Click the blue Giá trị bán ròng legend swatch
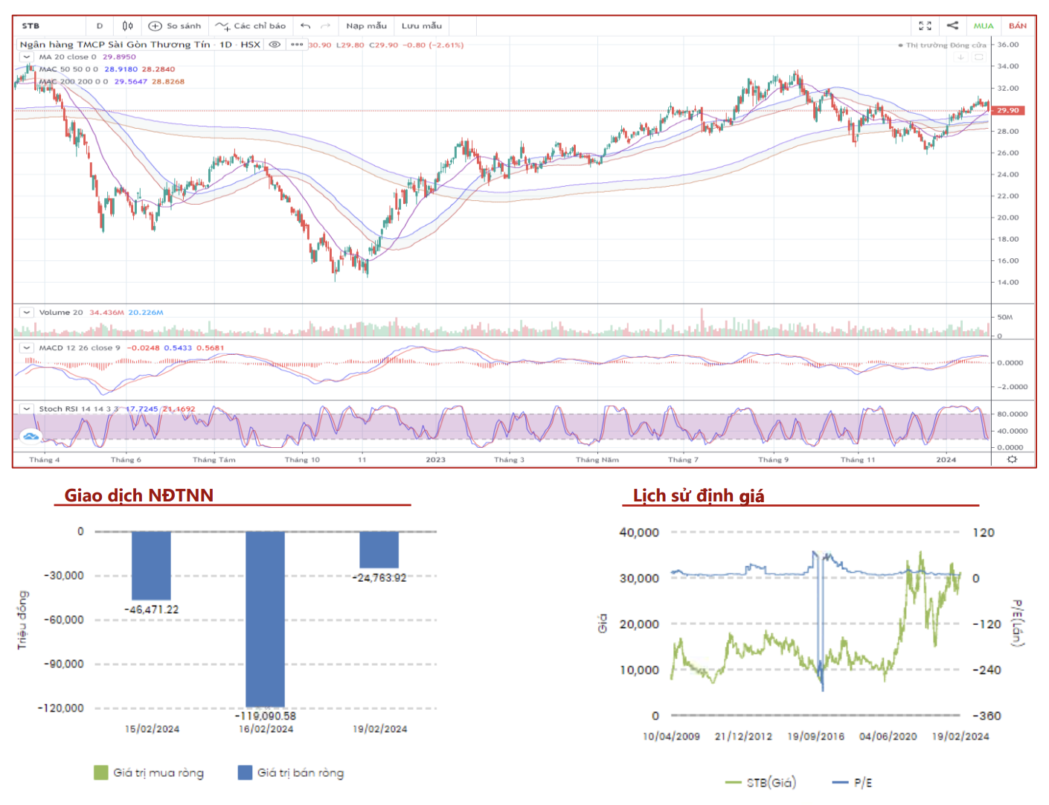 [245, 772]
